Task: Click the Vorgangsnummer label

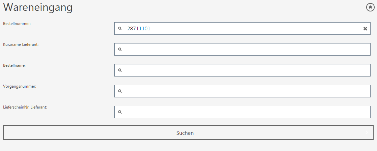Action: (20, 86)
